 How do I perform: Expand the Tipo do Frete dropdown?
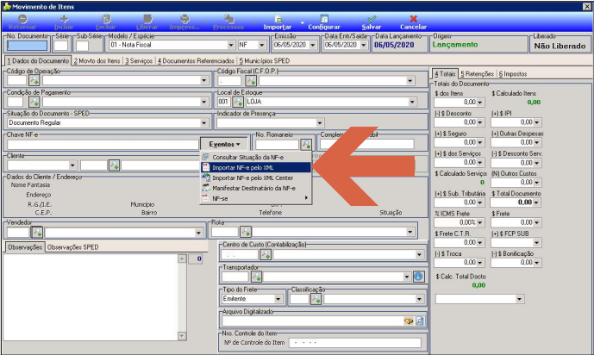click(x=278, y=299)
